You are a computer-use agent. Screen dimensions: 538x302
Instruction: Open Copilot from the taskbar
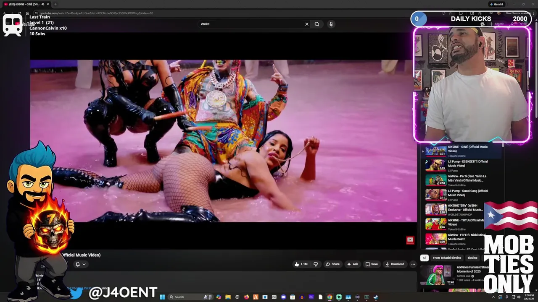click(219, 297)
